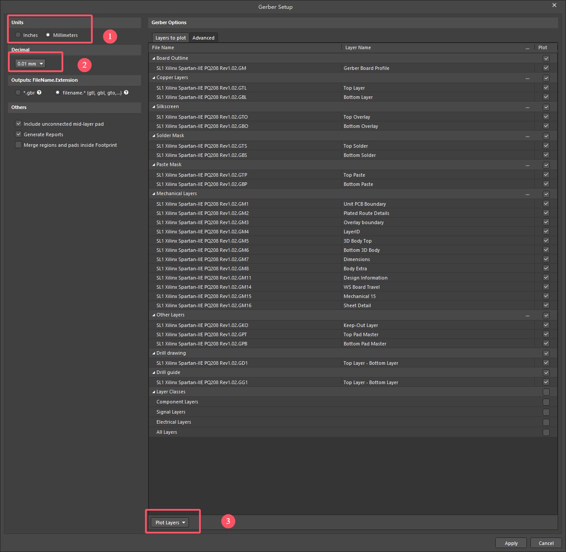The width and height of the screenshot is (566, 552).
Task: Collapse the Board Outline group
Action: click(154, 58)
